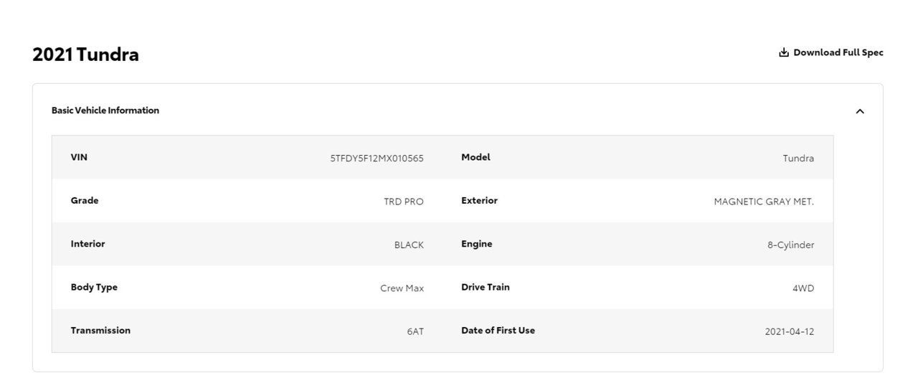Select the VIN number 5TFDY5F12MX010565
Screen dimensions: 918x378
[377, 159]
